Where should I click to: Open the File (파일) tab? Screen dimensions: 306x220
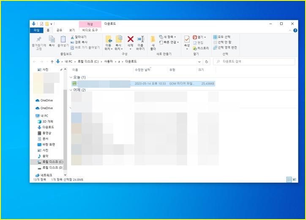pos(36,30)
